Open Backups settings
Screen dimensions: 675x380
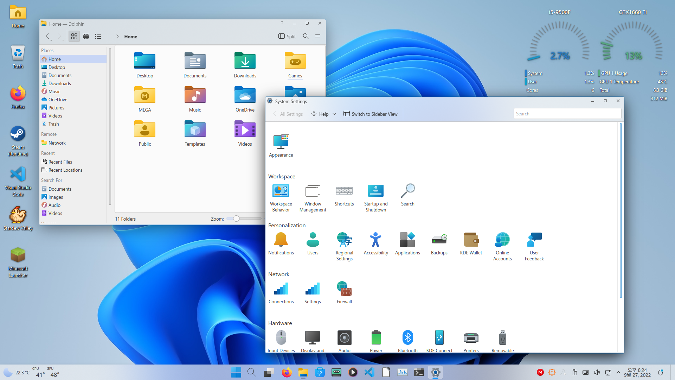(x=439, y=243)
